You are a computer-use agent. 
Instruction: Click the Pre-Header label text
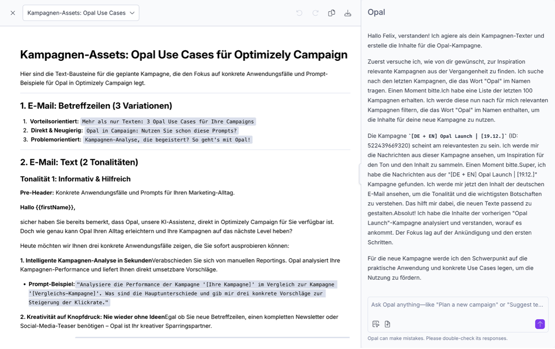point(37,193)
